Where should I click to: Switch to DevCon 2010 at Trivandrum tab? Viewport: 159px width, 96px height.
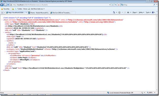point(61,13)
